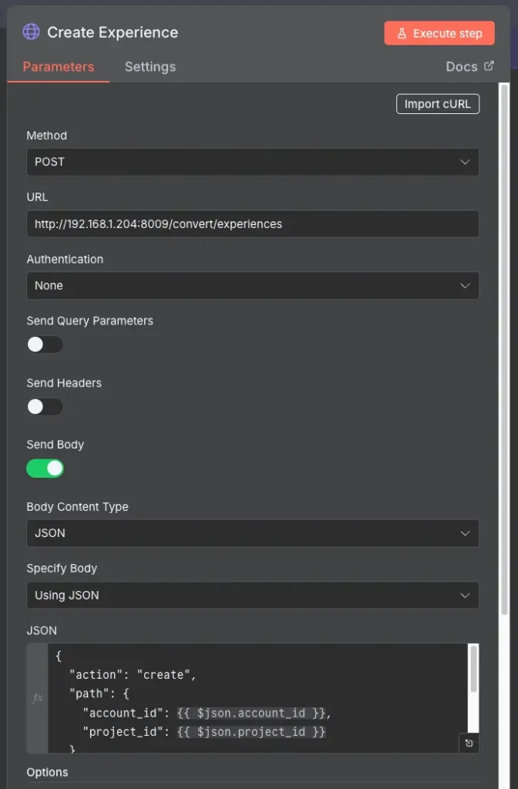The image size is (518, 789).
Task: Click the "action": "create" line
Action: 133,675
